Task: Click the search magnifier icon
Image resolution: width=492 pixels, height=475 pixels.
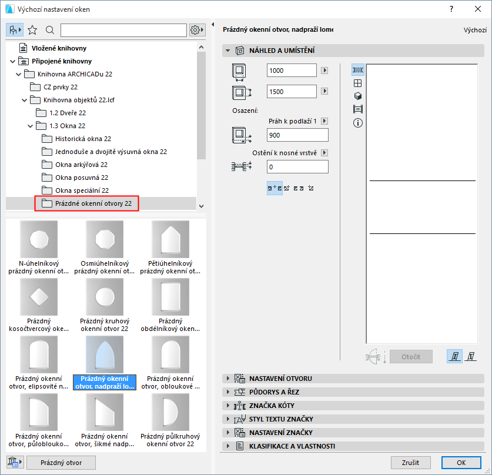Action: click(49, 30)
